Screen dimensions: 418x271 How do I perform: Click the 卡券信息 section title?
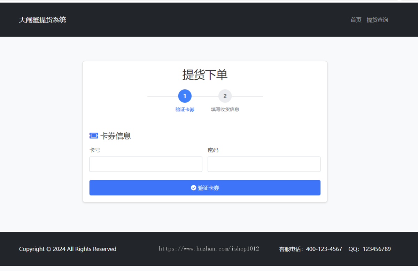coord(116,136)
